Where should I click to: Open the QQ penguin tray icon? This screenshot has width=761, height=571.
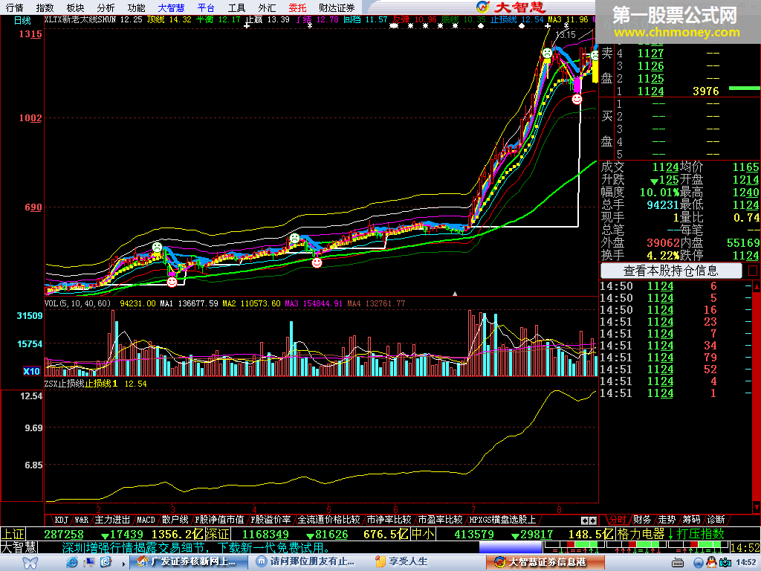[711, 562]
